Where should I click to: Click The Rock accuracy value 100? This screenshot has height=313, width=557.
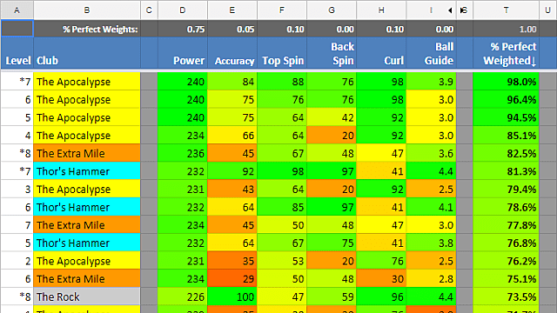[232, 296]
